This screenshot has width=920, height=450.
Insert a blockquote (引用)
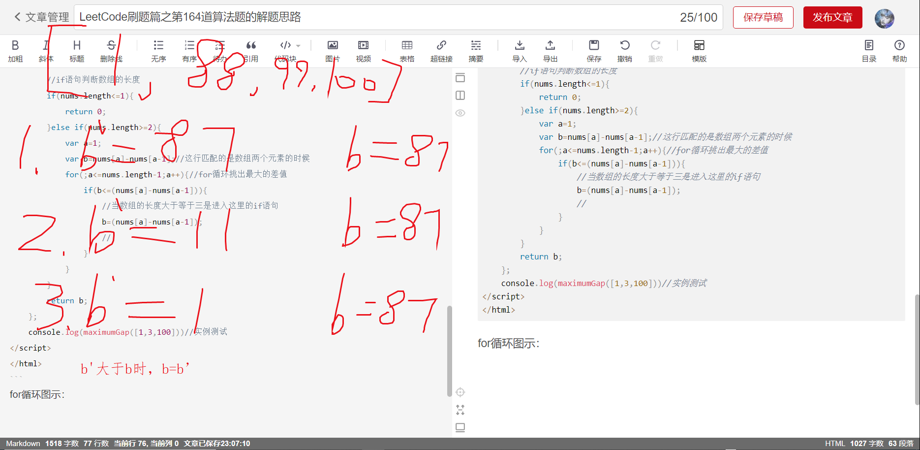[x=251, y=51]
